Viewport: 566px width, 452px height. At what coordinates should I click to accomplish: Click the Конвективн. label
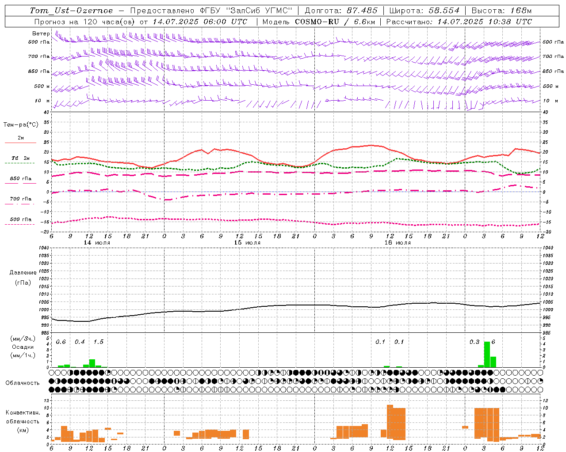click(23, 413)
